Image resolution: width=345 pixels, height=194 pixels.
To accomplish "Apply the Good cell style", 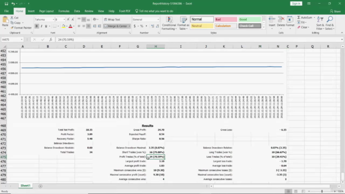I will pos(250,19).
